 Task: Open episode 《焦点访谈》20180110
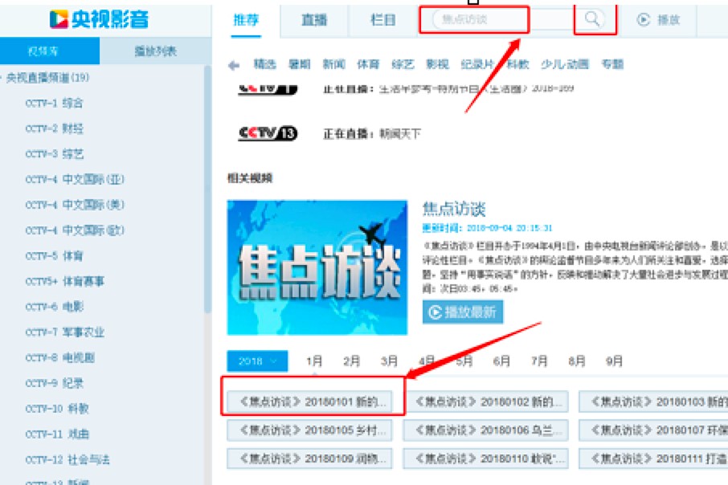pos(485,459)
